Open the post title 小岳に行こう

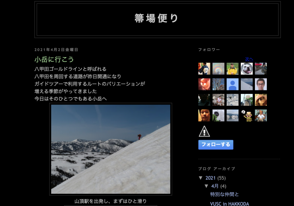[x=54, y=60]
